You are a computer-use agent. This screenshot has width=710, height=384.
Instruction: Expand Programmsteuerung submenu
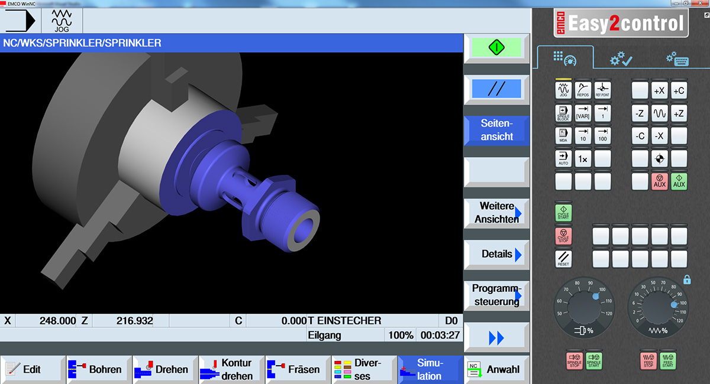(x=496, y=295)
